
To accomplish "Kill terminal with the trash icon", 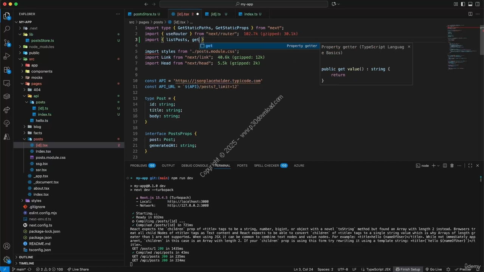I will 452,165.
